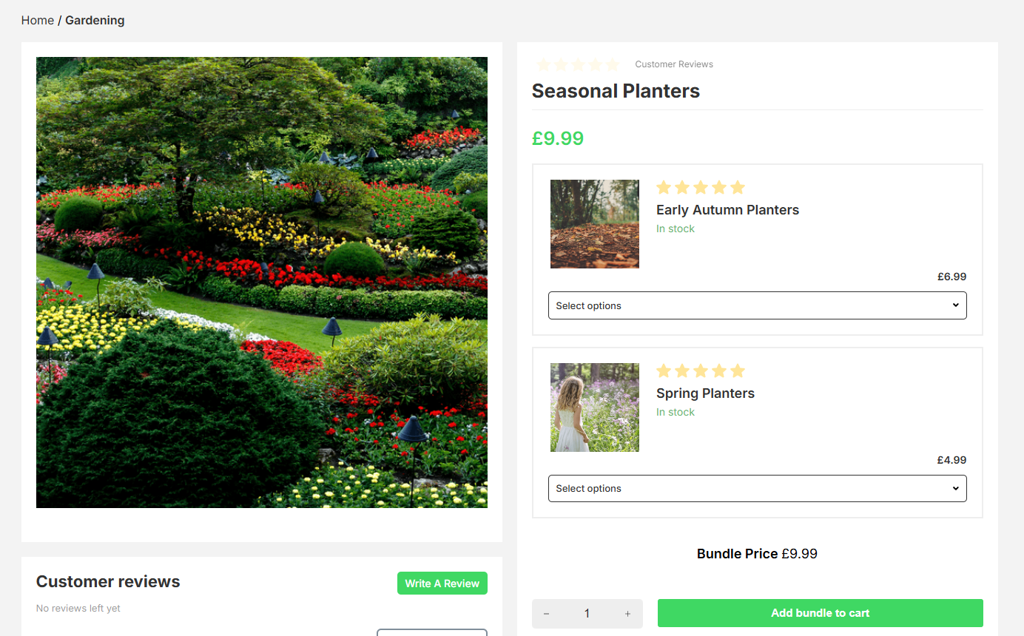
Task: Decrease quantity with the minus icon
Action: [x=547, y=614]
